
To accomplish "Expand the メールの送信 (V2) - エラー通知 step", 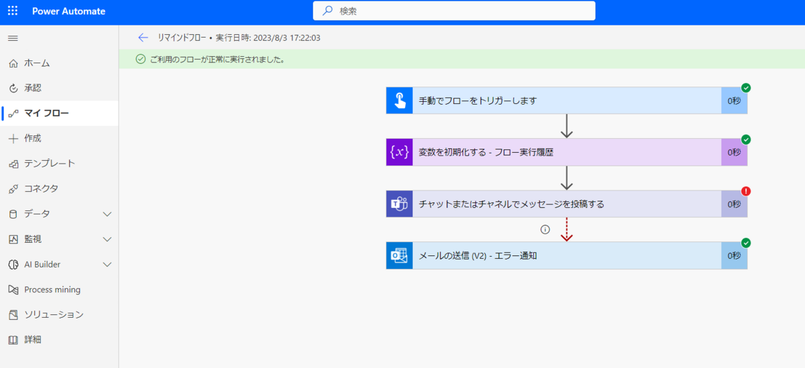I will pyautogui.click(x=566, y=255).
